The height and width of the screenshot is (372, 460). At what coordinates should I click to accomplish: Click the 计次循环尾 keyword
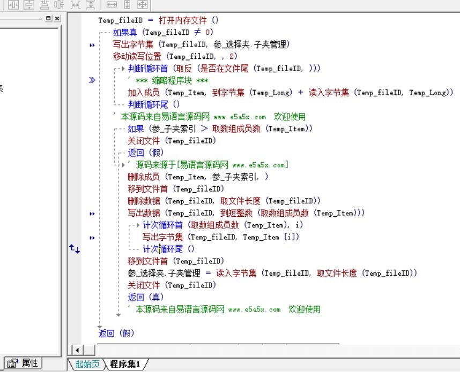(x=162, y=249)
